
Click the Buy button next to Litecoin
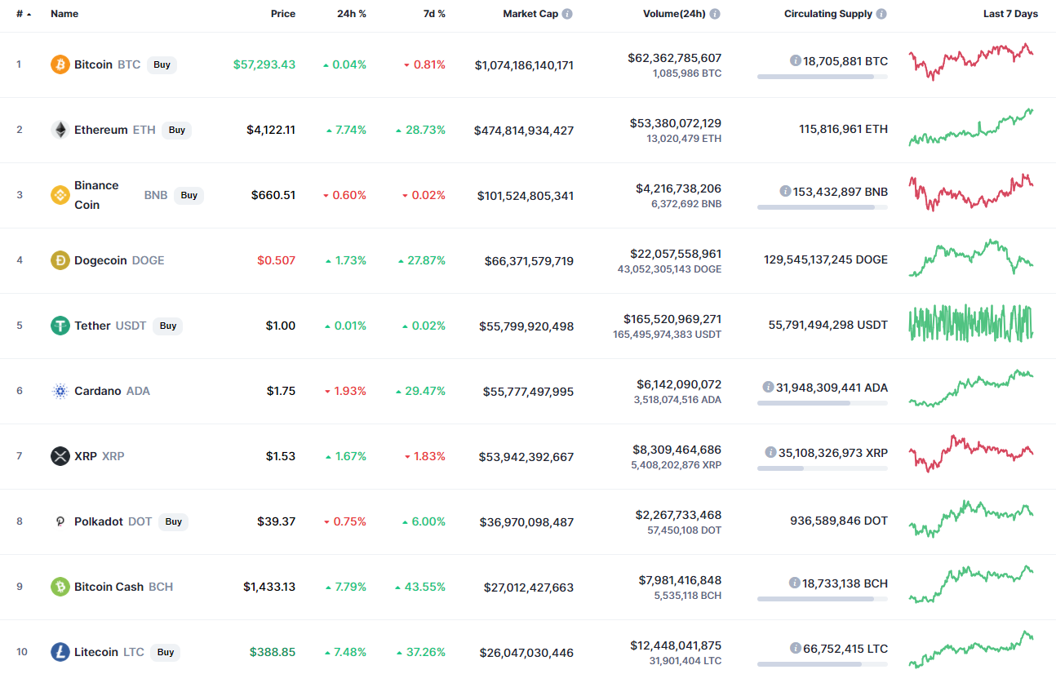(166, 652)
